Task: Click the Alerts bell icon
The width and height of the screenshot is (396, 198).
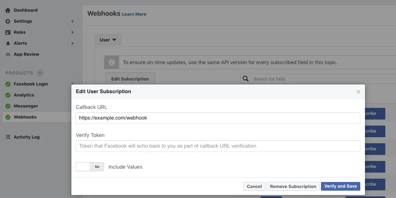Action: click(x=8, y=43)
